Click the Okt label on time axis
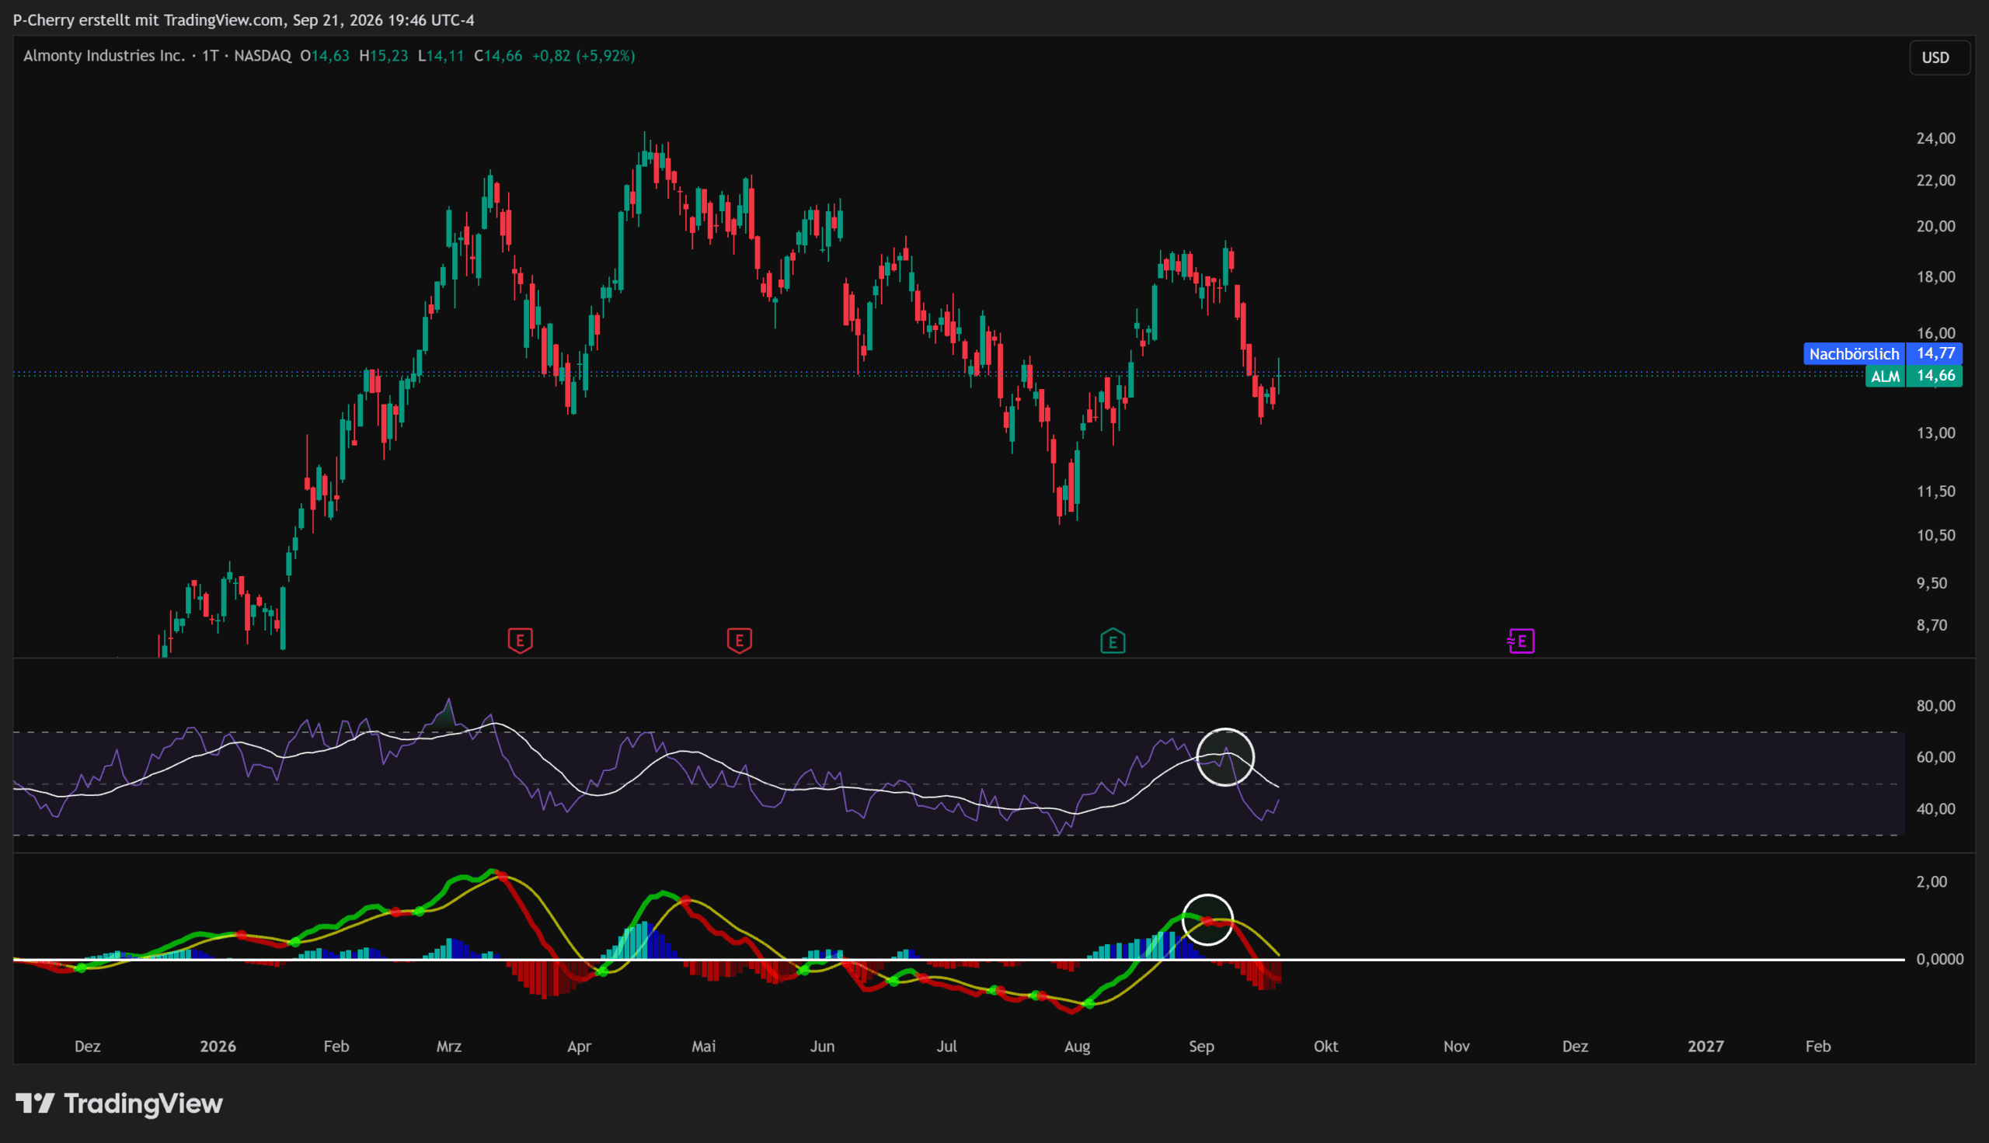Viewport: 1989px width, 1143px height. (1326, 1047)
